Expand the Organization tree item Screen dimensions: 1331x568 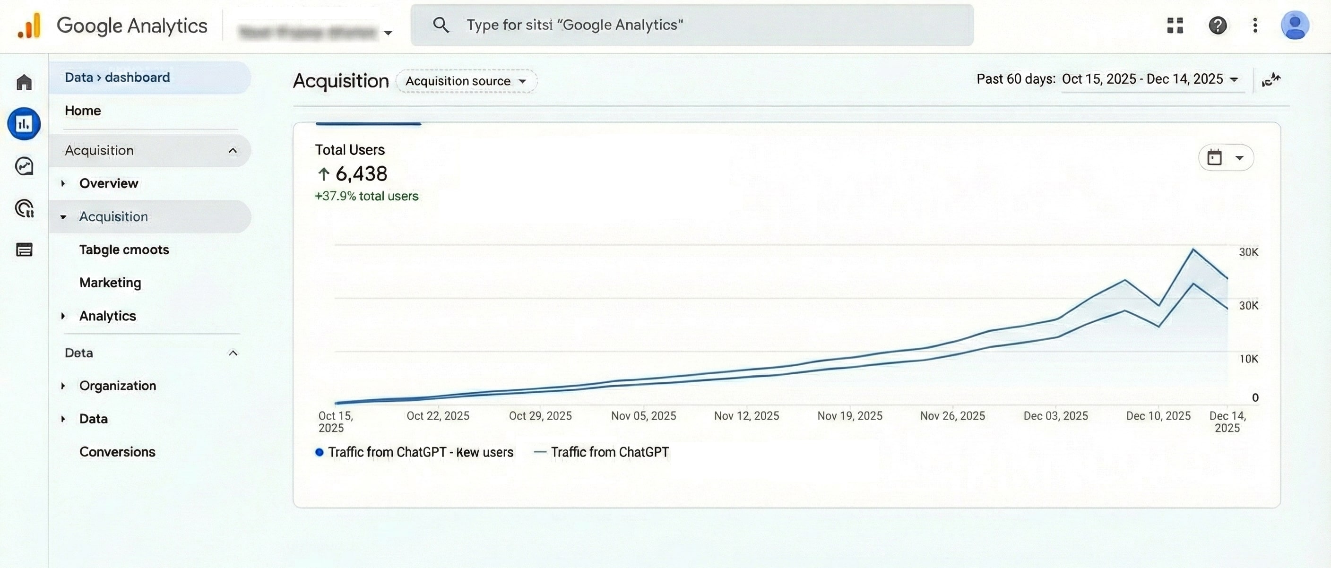63,386
